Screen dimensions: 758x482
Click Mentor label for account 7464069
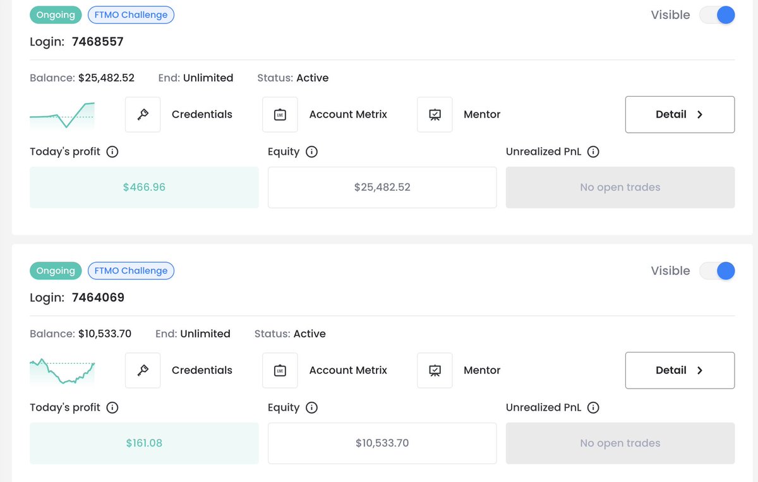point(482,370)
